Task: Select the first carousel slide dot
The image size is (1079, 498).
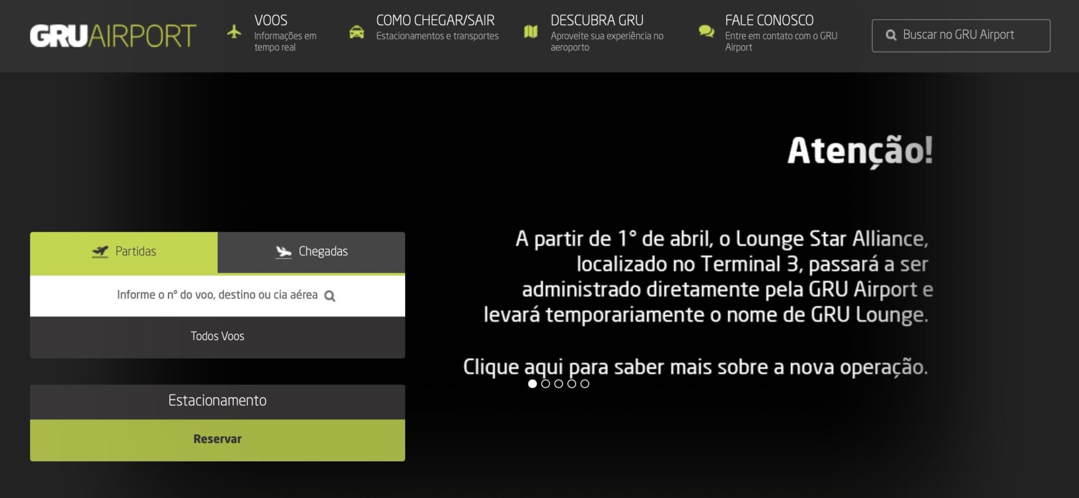Action: [532, 384]
